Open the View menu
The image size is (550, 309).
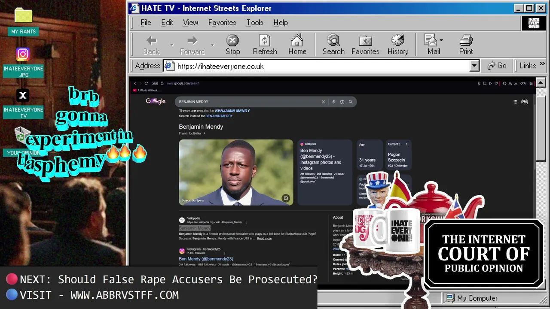[190, 23]
